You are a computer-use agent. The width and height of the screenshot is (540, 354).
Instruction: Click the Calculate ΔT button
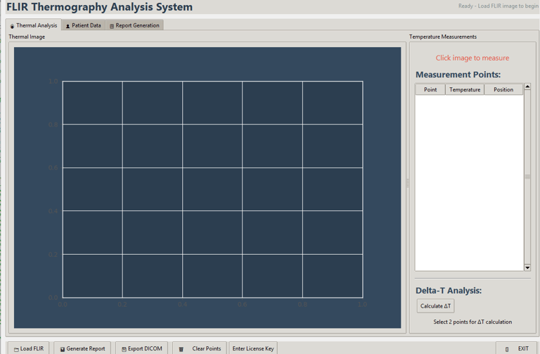tap(435, 305)
